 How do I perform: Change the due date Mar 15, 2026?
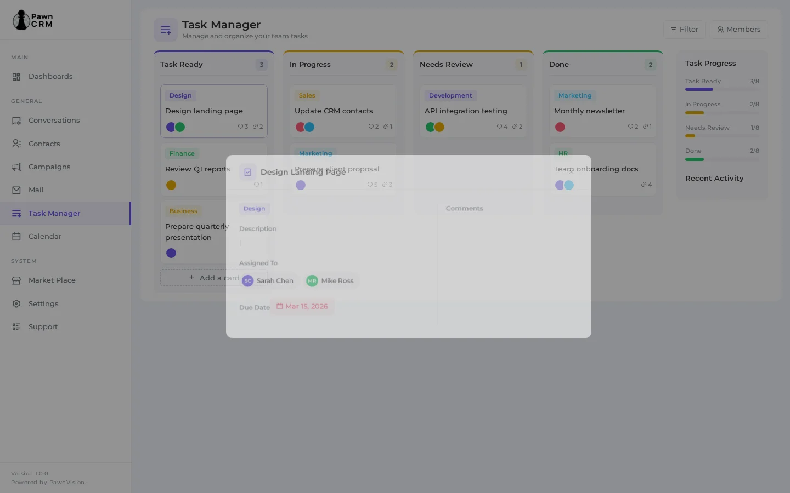[x=302, y=306]
